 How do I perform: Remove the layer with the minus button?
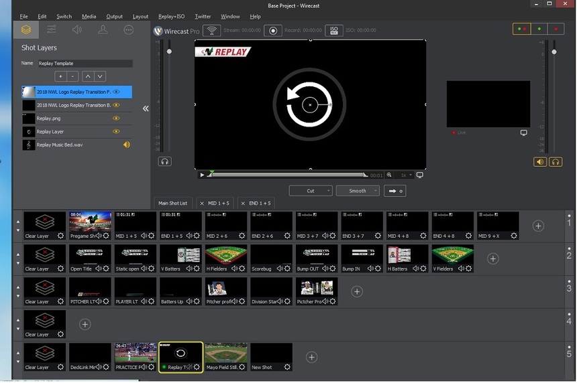(72, 76)
